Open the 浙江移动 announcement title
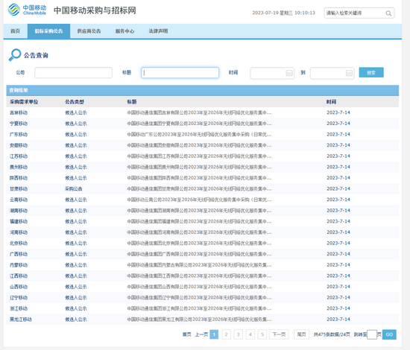The width and height of the screenshot is (410, 350). point(199,309)
